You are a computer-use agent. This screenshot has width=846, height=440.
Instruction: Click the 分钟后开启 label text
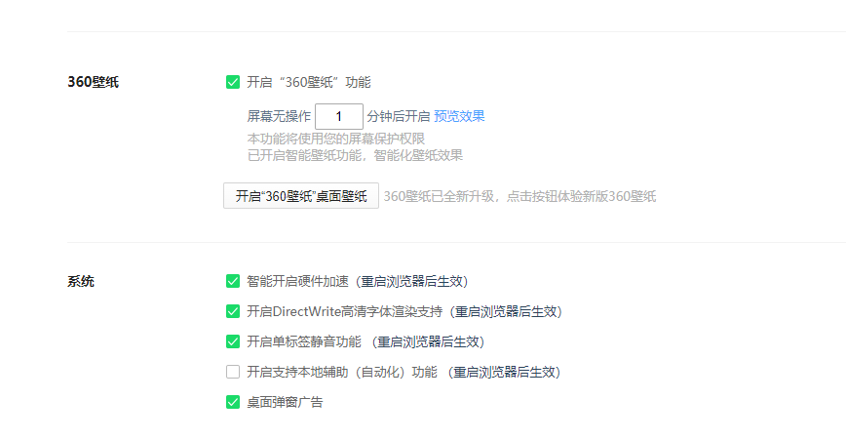pos(398,116)
